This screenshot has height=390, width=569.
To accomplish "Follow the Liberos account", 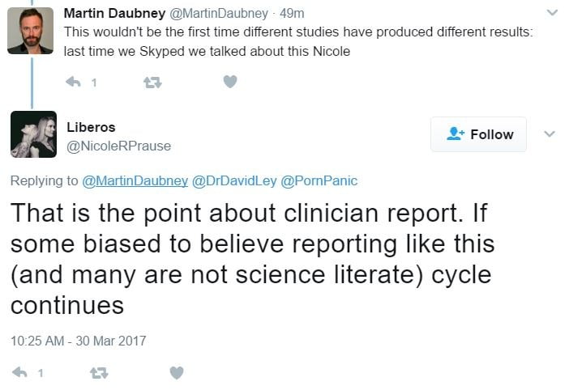I will point(478,134).
